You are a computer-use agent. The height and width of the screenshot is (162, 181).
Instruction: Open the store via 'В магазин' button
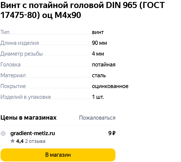tap(58, 155)
